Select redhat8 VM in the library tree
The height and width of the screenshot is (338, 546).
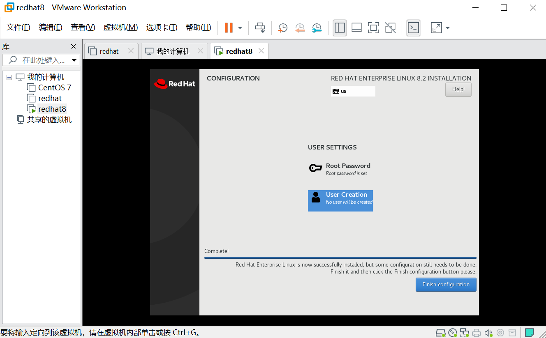52,109
